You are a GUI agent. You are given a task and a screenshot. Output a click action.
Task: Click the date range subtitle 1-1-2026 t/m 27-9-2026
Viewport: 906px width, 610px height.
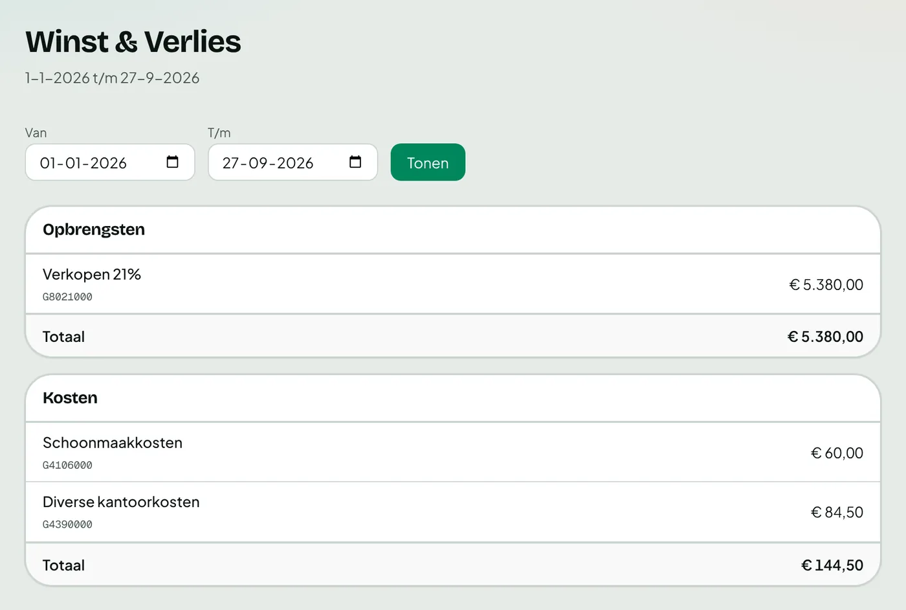pyautogui.click(x=112, y=78)
